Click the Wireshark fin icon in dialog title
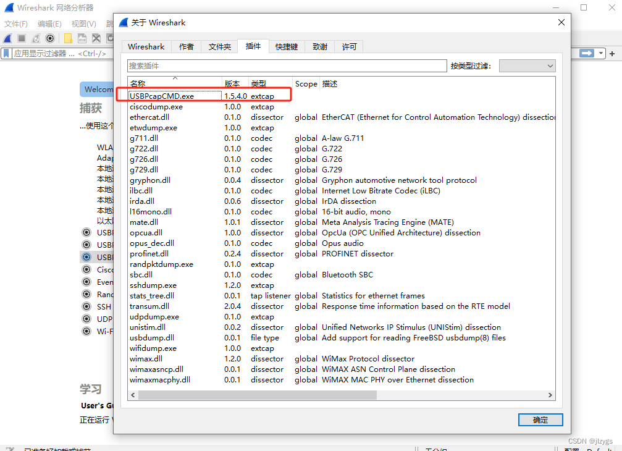 124,23
